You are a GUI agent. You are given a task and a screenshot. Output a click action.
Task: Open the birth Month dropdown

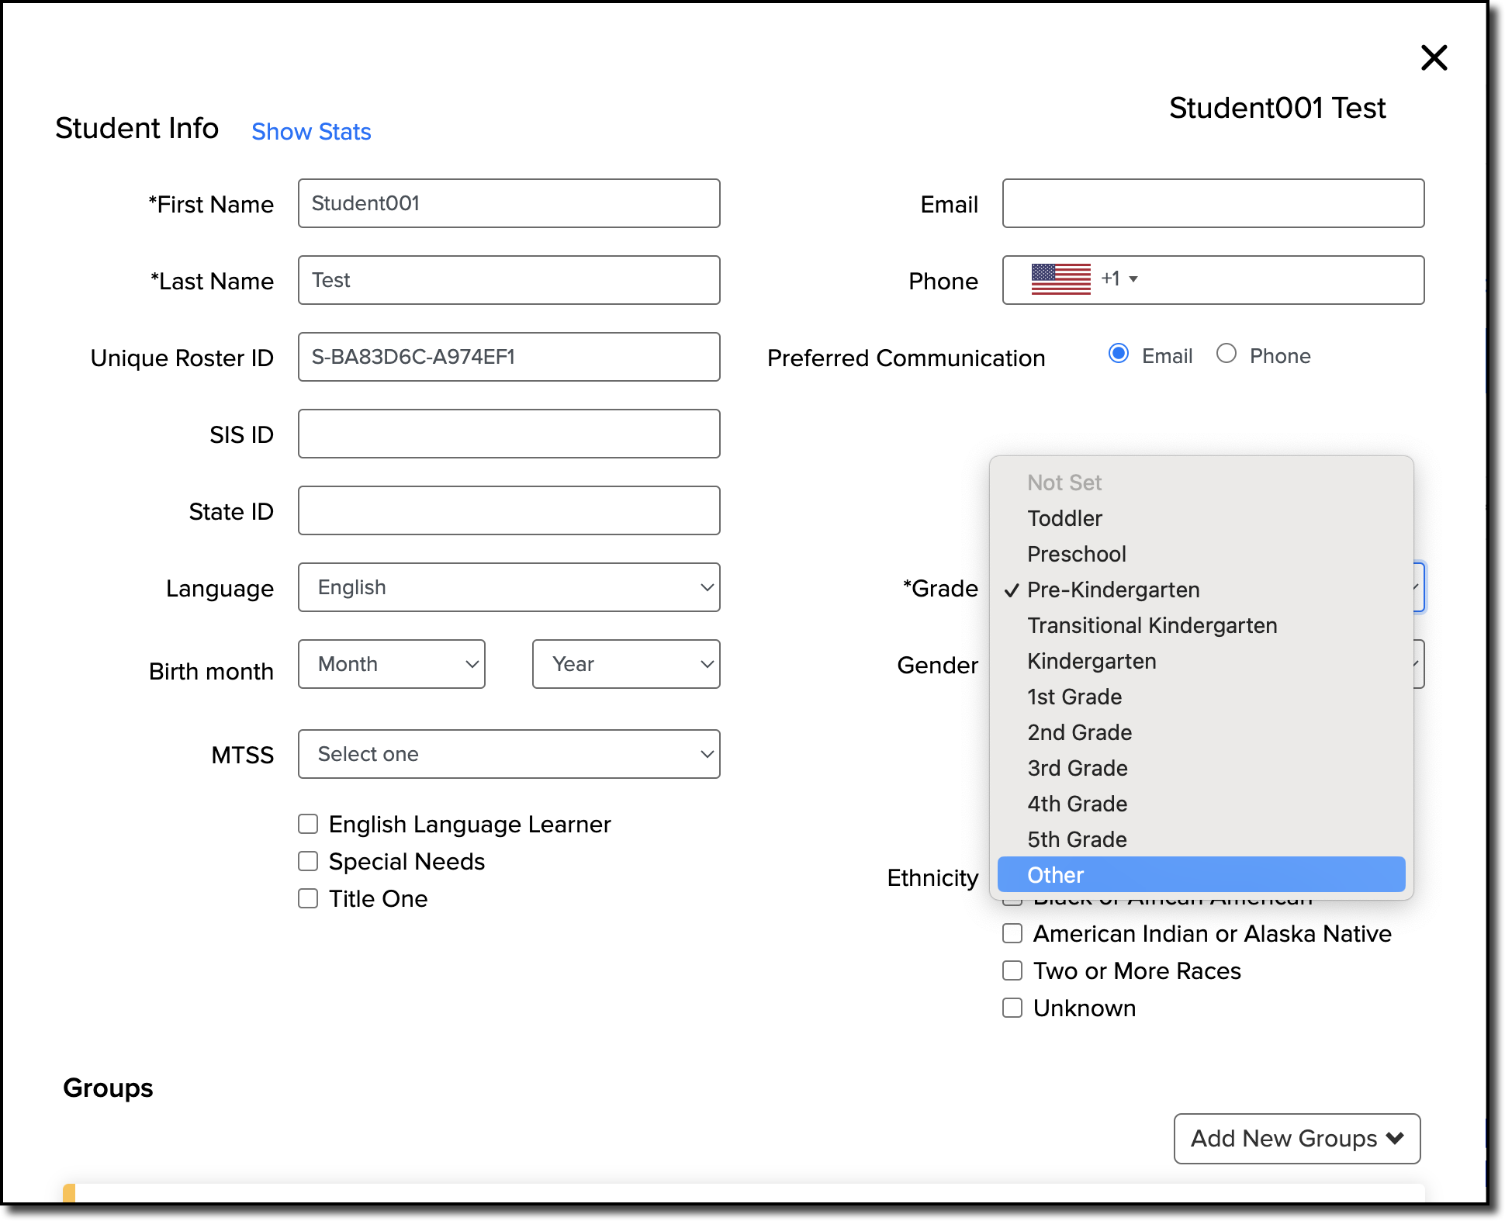(x=392, y=664)
